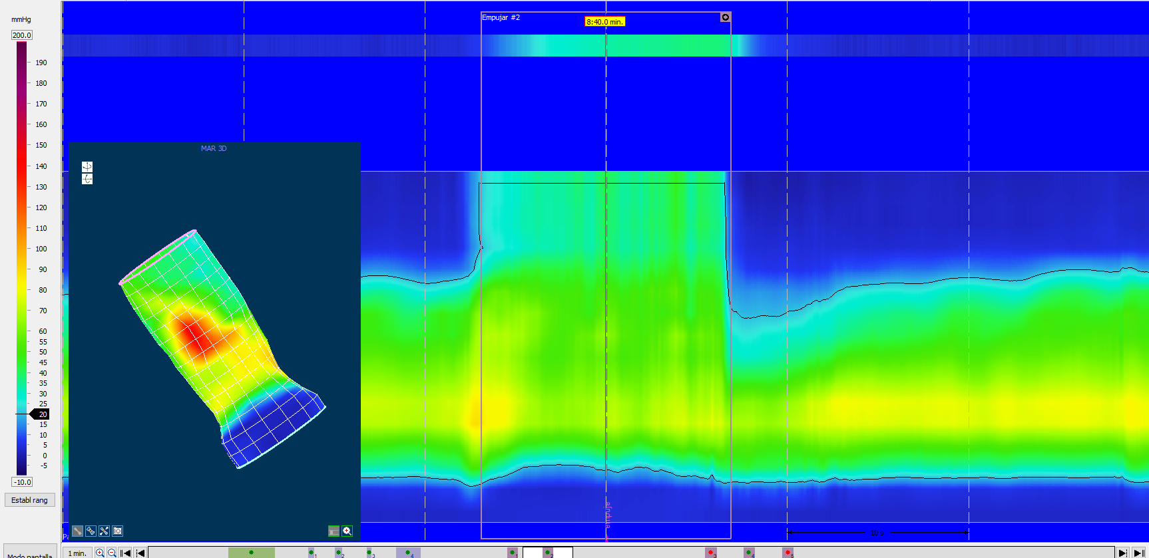This screenshot has height=558, width=1149.
Task: Click the 10 s scale indicator
Action: pos(877,533)
